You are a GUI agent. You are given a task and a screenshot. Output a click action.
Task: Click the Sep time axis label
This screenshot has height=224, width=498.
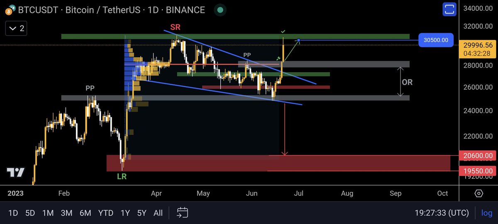(x=395, y=193)
